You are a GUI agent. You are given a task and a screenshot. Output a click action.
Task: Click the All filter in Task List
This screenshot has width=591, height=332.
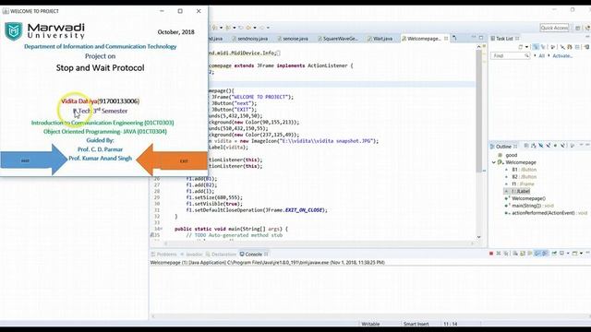click(x=542, y=55)
